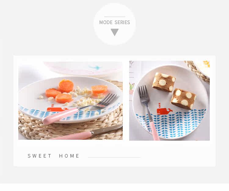Click the blue bird on the background plate
The image size is (229, 191).
tap(95, 67)
